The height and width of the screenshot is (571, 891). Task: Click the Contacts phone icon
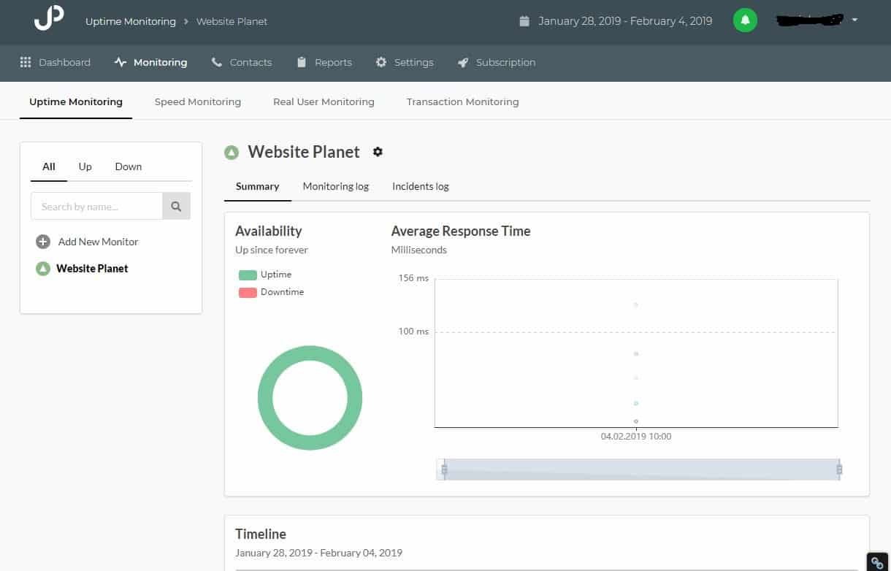(217, 62)
